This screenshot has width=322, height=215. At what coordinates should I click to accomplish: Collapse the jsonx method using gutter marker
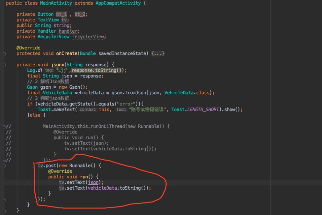click(4, 65)
